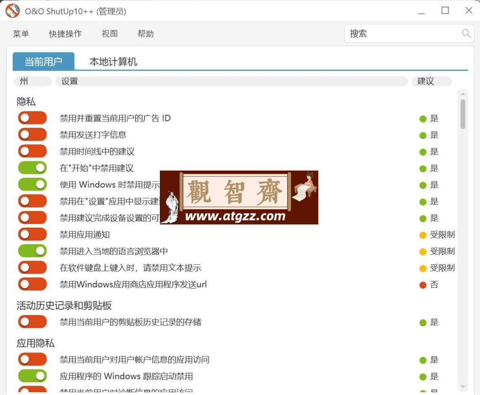Turn off 使用 Windows 时禁用提示 switch
This screenshot has width=480, height=395.
pos(32,184)
